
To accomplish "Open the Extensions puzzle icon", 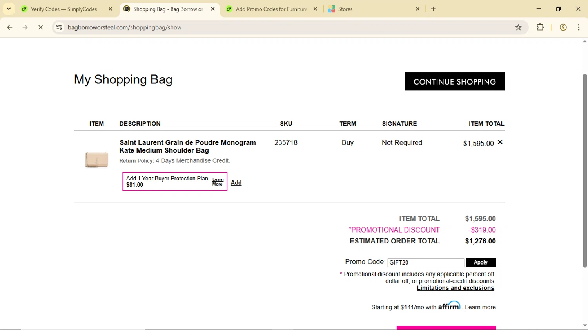I will (540, 27).
